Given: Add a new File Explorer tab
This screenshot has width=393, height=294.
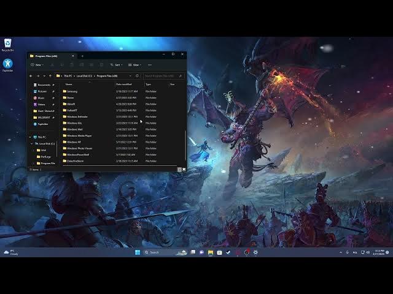Looking at the screenshot, I should (x=82, y=56).
